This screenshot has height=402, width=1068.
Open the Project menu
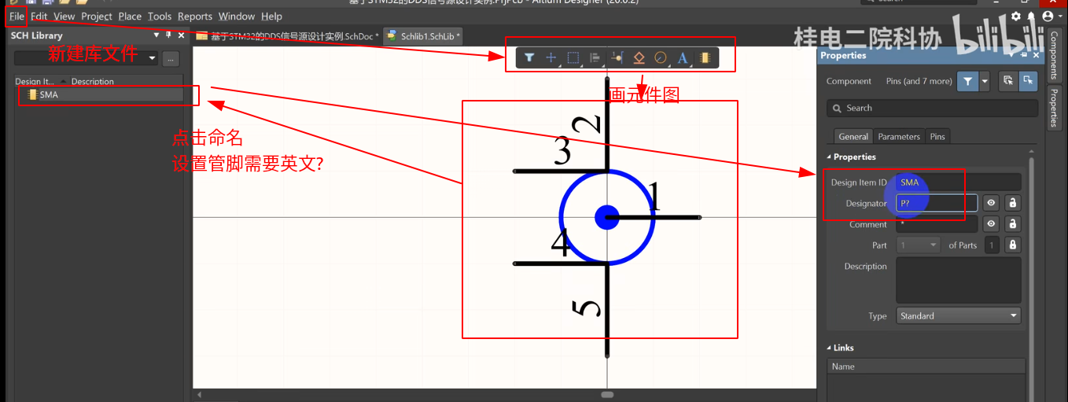pyautogui.click(x=97, y=16)
